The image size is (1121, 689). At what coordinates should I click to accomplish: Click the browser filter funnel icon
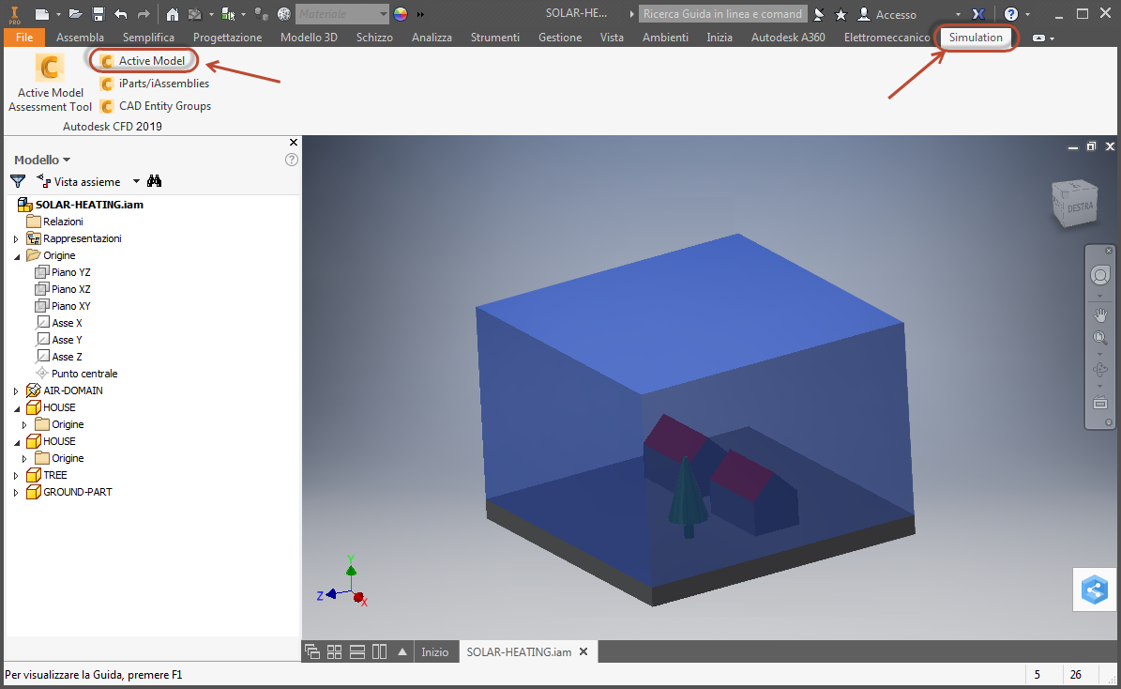point(18,182)
